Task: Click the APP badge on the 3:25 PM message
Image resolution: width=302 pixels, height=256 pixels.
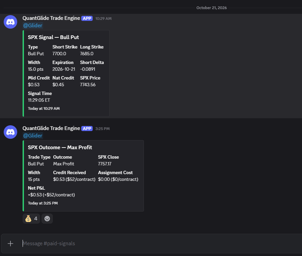Action: (x=87, y=129)
